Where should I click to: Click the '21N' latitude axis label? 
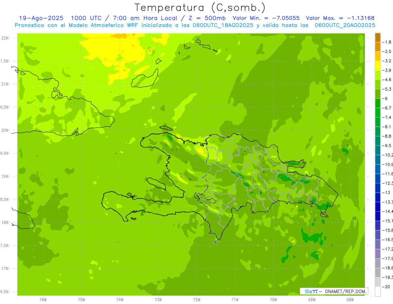tap(5, 84)
